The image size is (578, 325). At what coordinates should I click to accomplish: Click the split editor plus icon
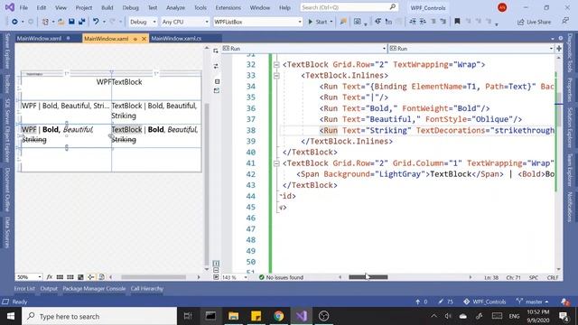pyautogui.click(x=559, y=49)
